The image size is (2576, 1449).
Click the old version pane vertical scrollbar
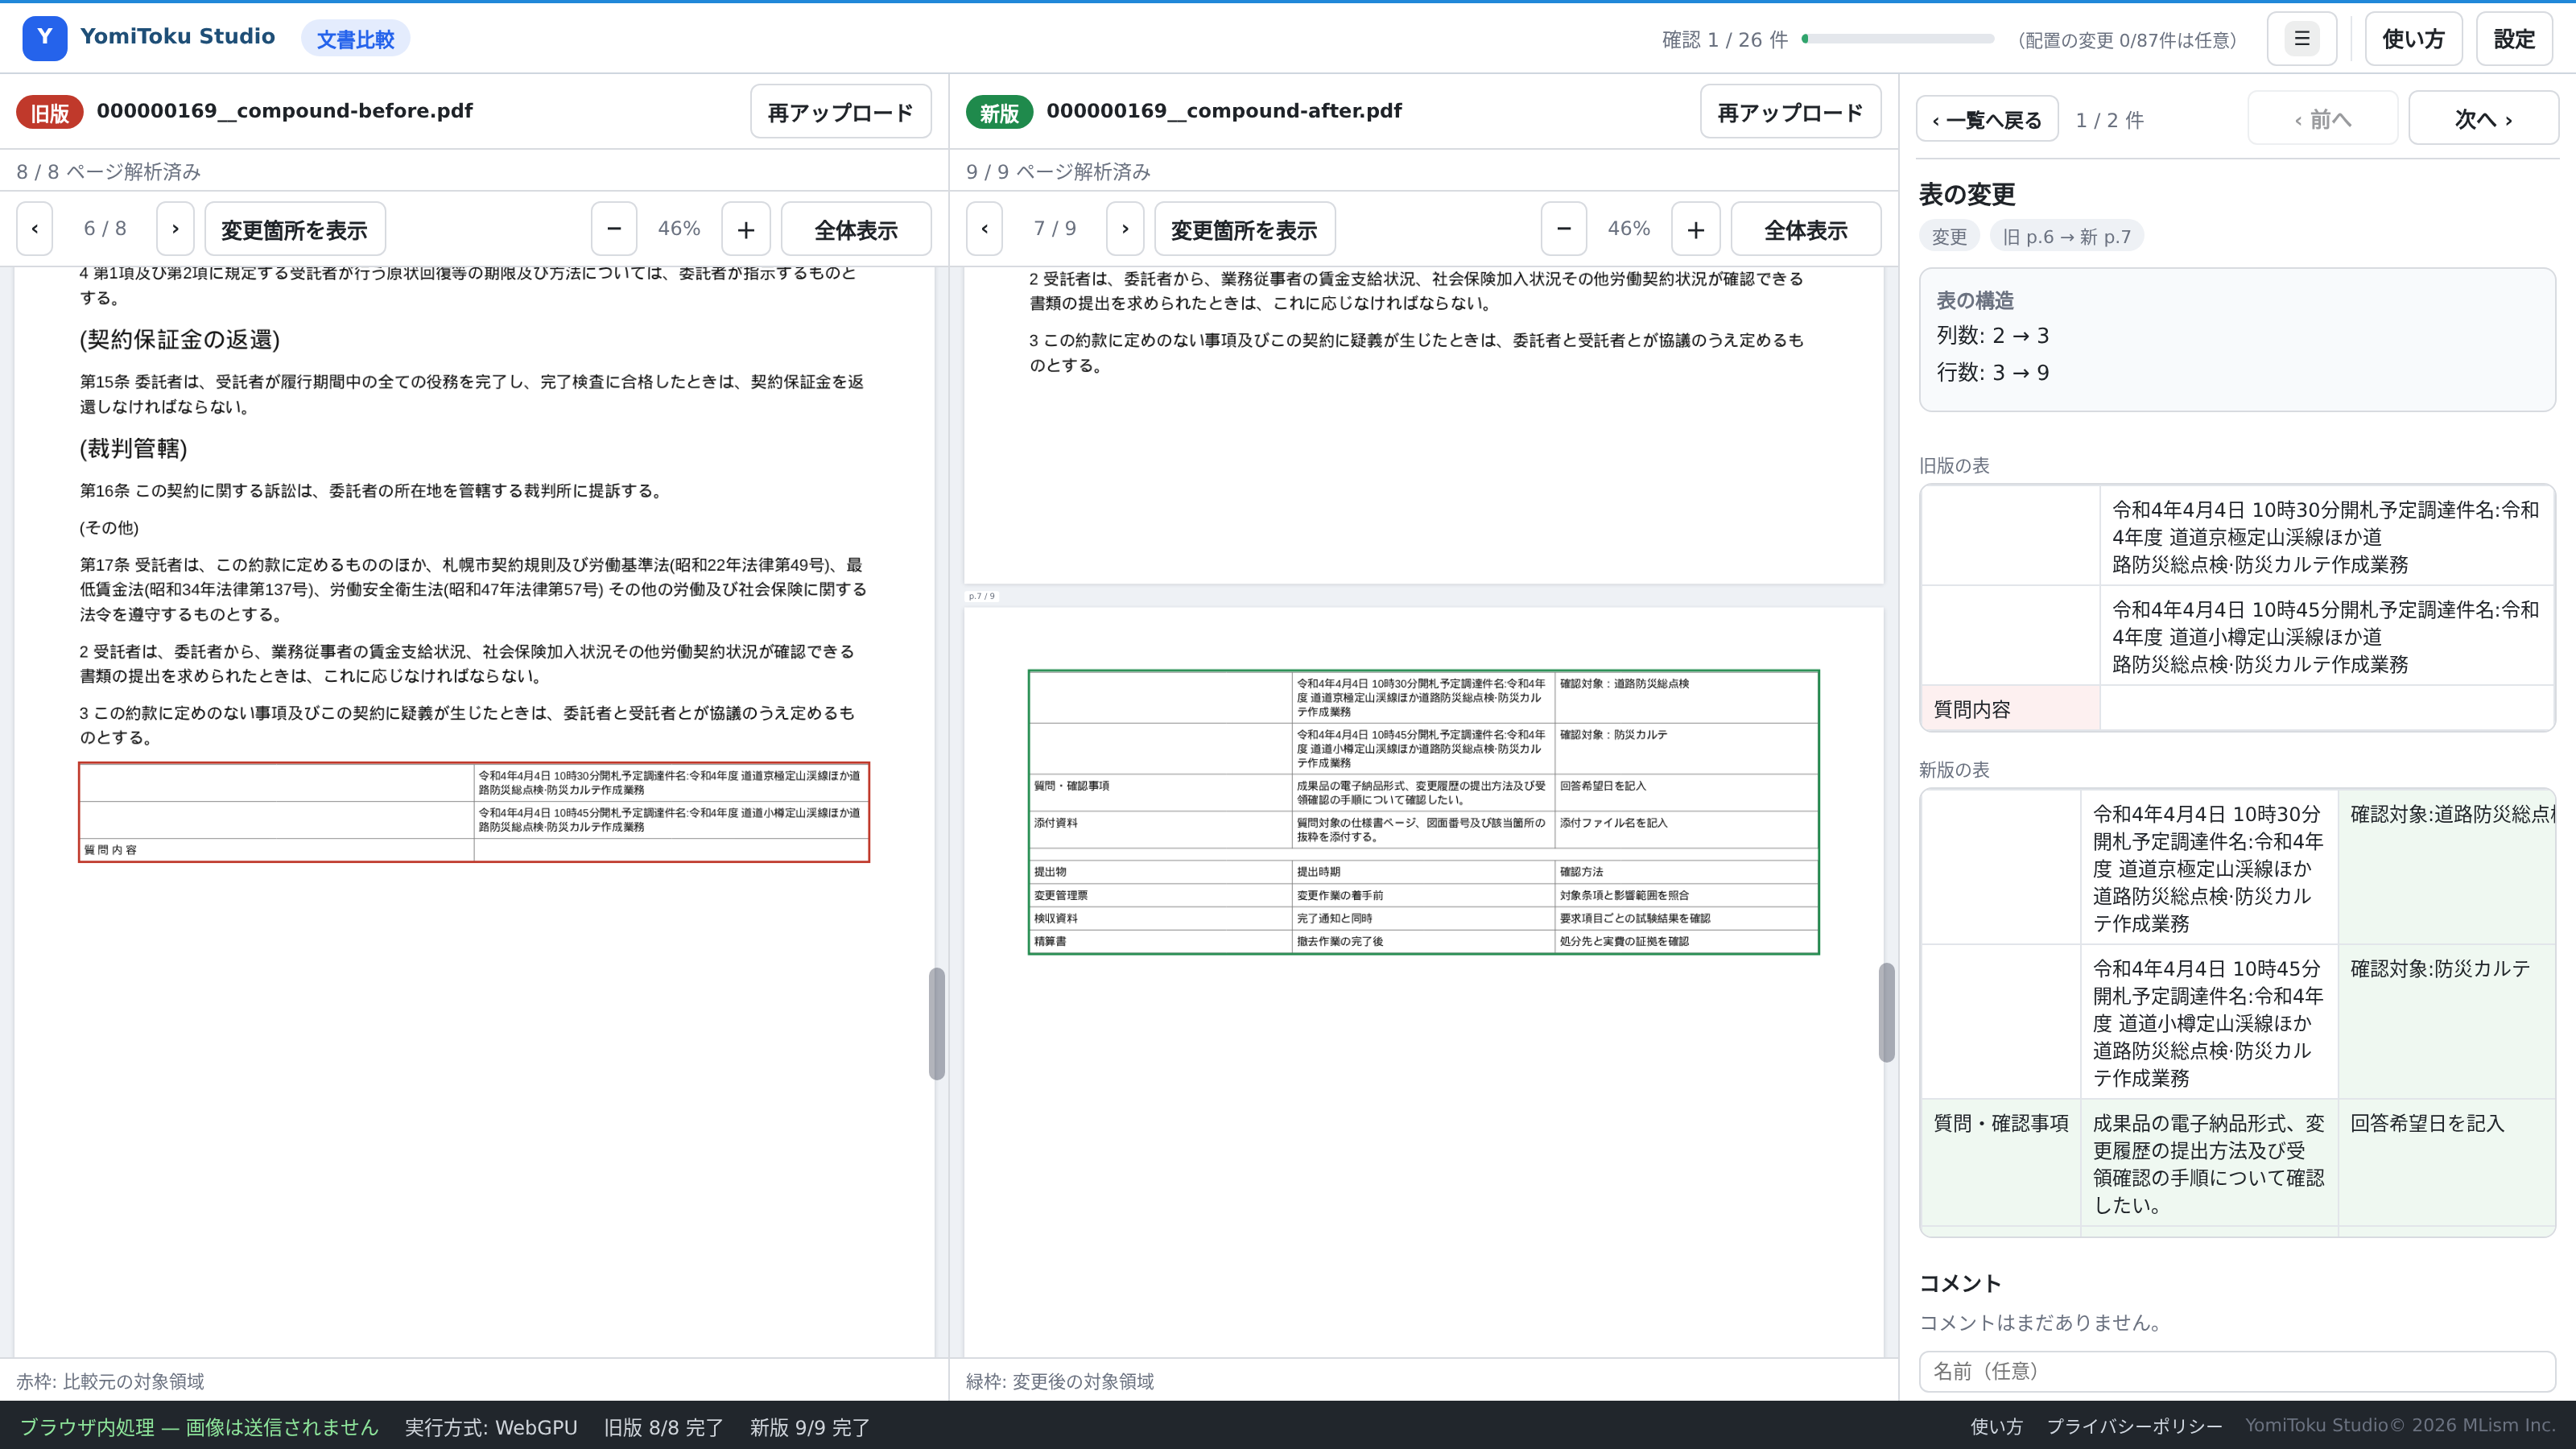tap(937, 1023)
